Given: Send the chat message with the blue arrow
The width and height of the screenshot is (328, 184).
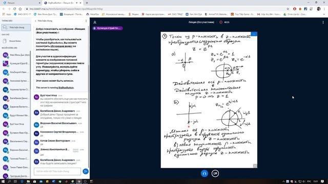Looking at the screenshot, I should [x=86, y=171].
